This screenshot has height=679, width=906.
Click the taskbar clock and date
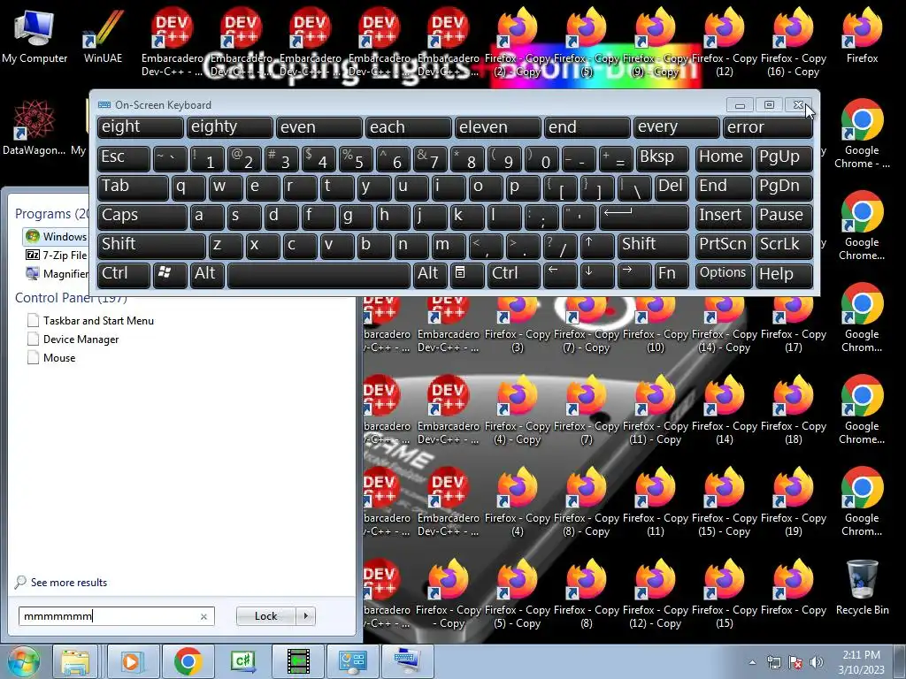[x=861, y=662]
